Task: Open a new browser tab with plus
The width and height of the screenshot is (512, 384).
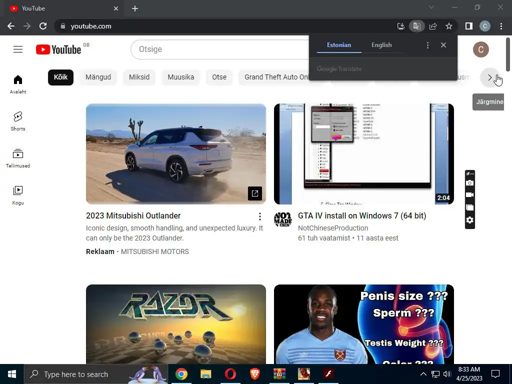Action: coord(135,8)
